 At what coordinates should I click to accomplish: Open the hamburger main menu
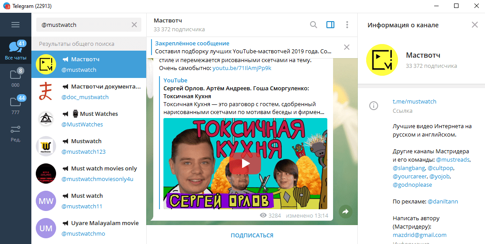[x=15, y=25]
